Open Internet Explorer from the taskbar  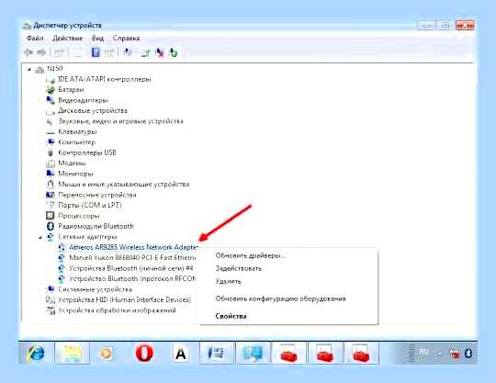37,353
